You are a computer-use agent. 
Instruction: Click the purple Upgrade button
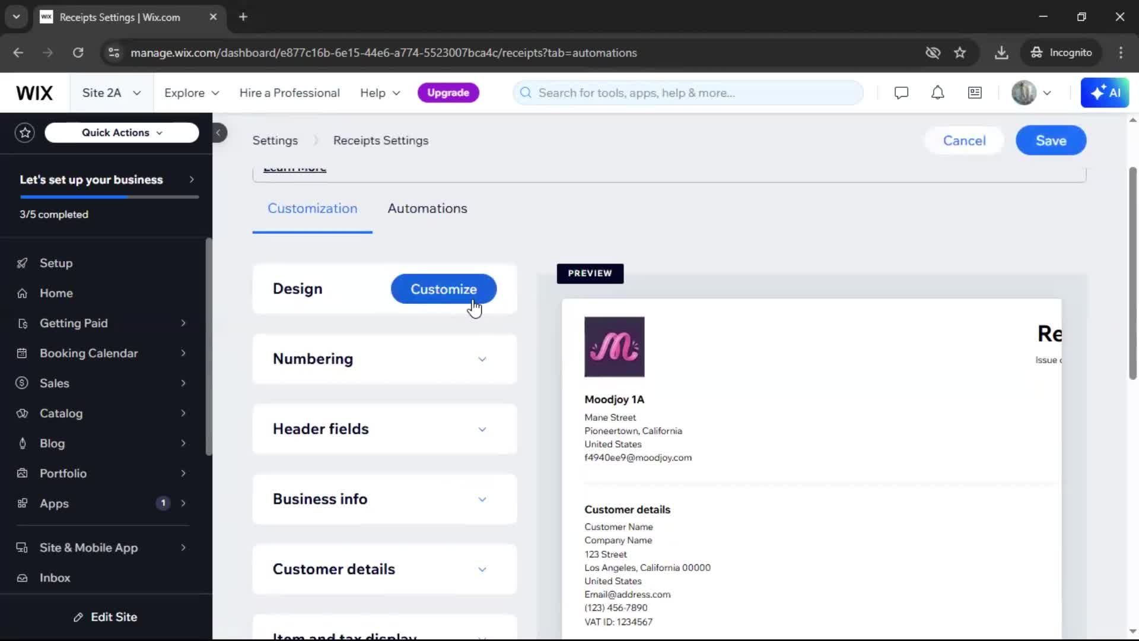click(x=448, y=93)
